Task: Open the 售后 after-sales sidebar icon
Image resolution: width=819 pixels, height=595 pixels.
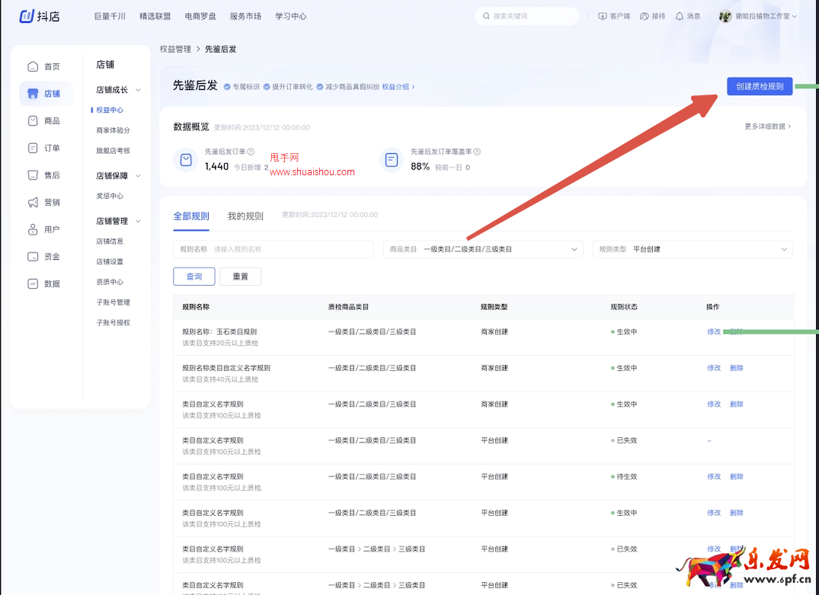Action: (x=33, y=175)
